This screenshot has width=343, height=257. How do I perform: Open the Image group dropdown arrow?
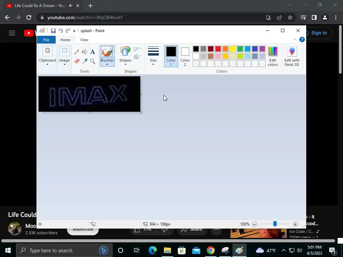65,65
